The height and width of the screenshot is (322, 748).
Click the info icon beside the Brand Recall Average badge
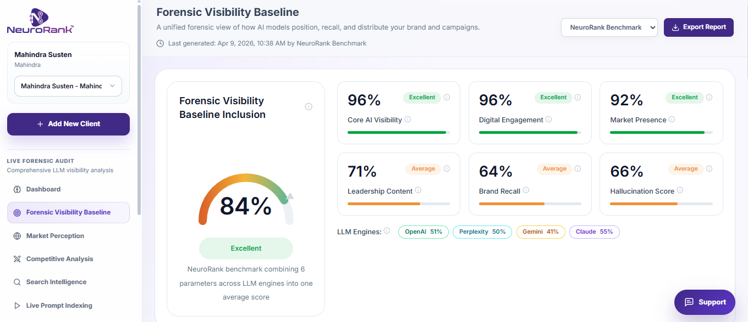click(x=578, y=168)
